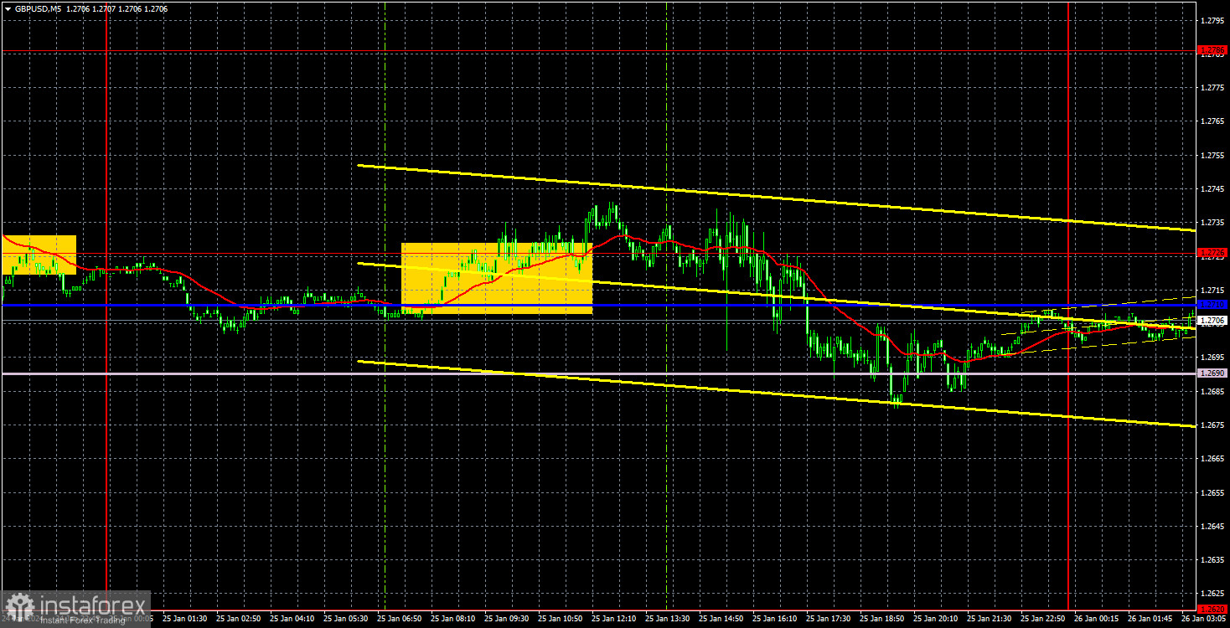Click the 25 Jan 18:50 time label
Image resolution: width=1230 pixels, height=628 pixels.
pos(881,619)
